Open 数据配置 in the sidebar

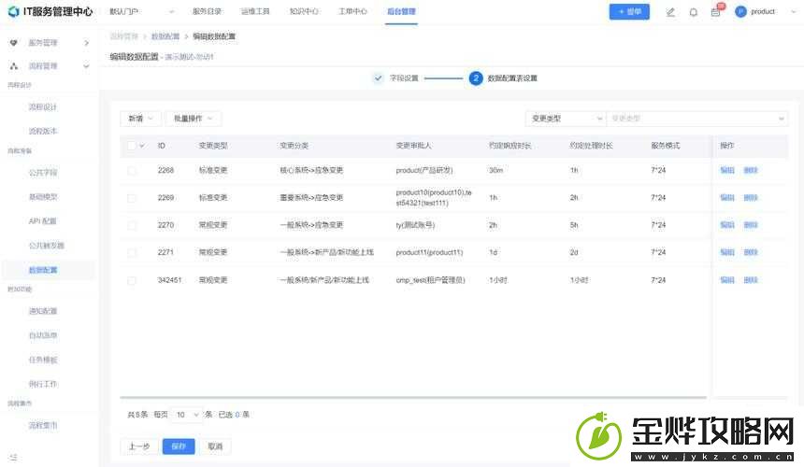[43, 270]
